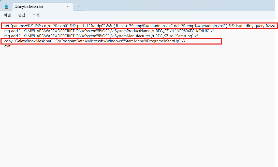The width and height of the screenshot is (278, 167).
Task: Click the reg add SystemManufacturer line
Action: (x=101, y=36)
